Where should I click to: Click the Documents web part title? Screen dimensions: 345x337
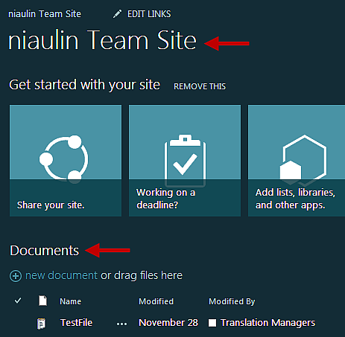point(45,251)
